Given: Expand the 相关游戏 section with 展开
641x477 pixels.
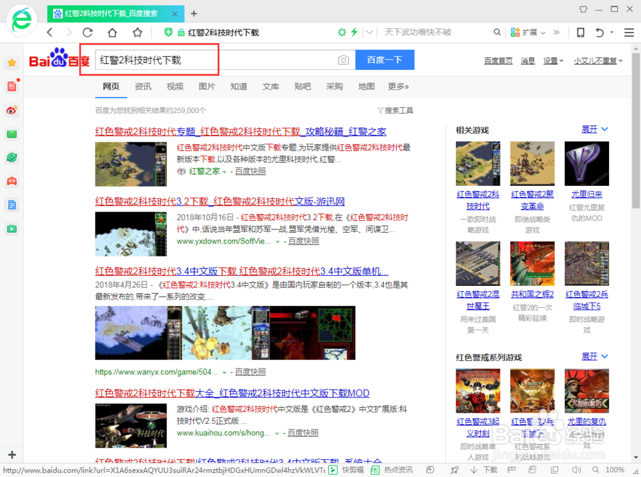Looking at the screenshot, I should [595, 130].
